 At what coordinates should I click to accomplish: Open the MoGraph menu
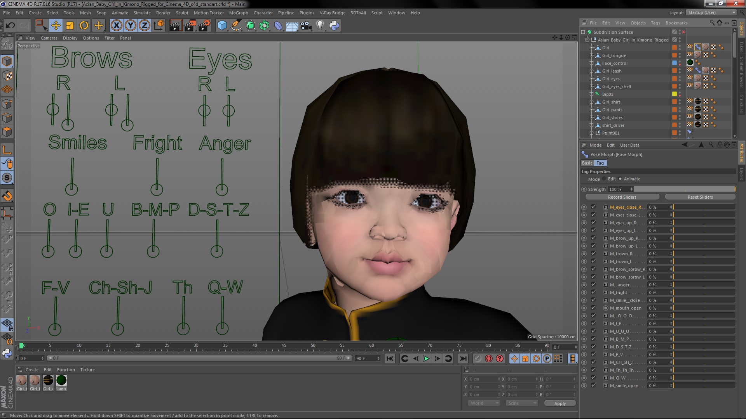click(239, 13)
